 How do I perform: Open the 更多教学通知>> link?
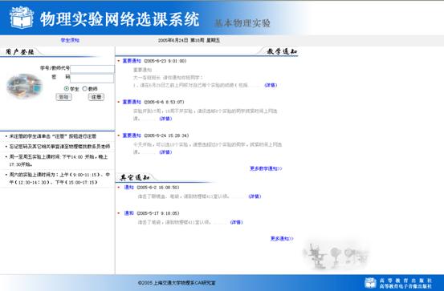pyautogui.click(x=266, y=168)
